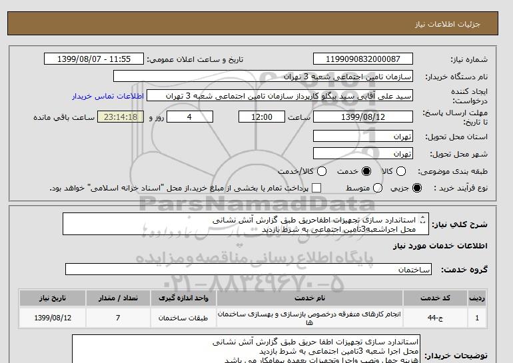Click the شماره نیاز field 1199090832000087

(x=363, y=59)
